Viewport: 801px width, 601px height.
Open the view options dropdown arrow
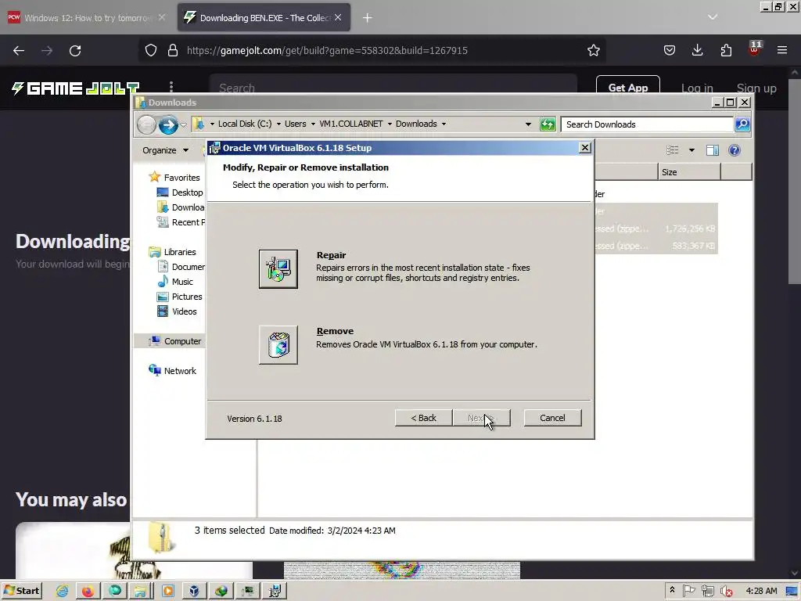[691, 149]
